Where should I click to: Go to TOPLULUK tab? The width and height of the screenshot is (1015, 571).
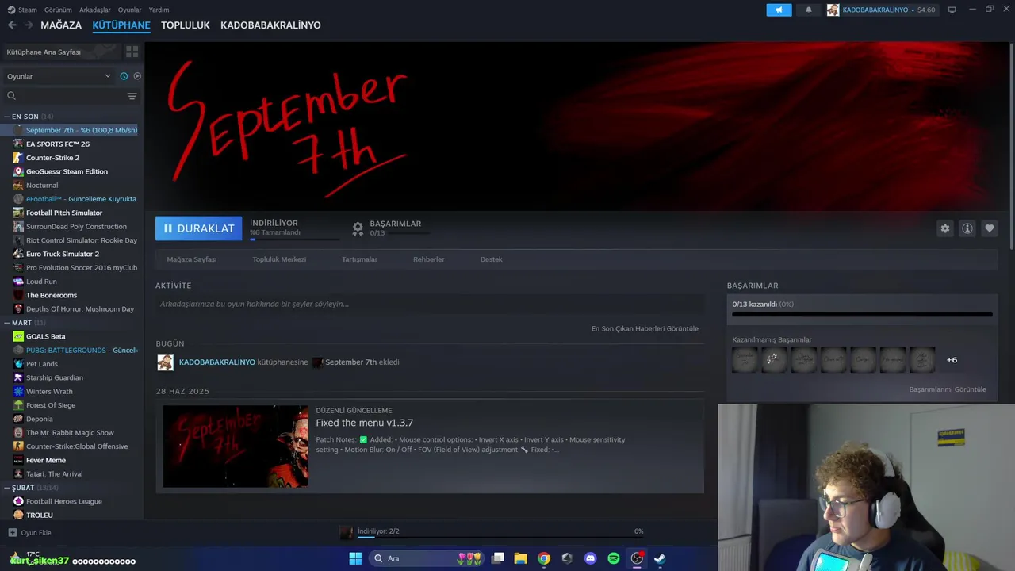click(186, 25)
